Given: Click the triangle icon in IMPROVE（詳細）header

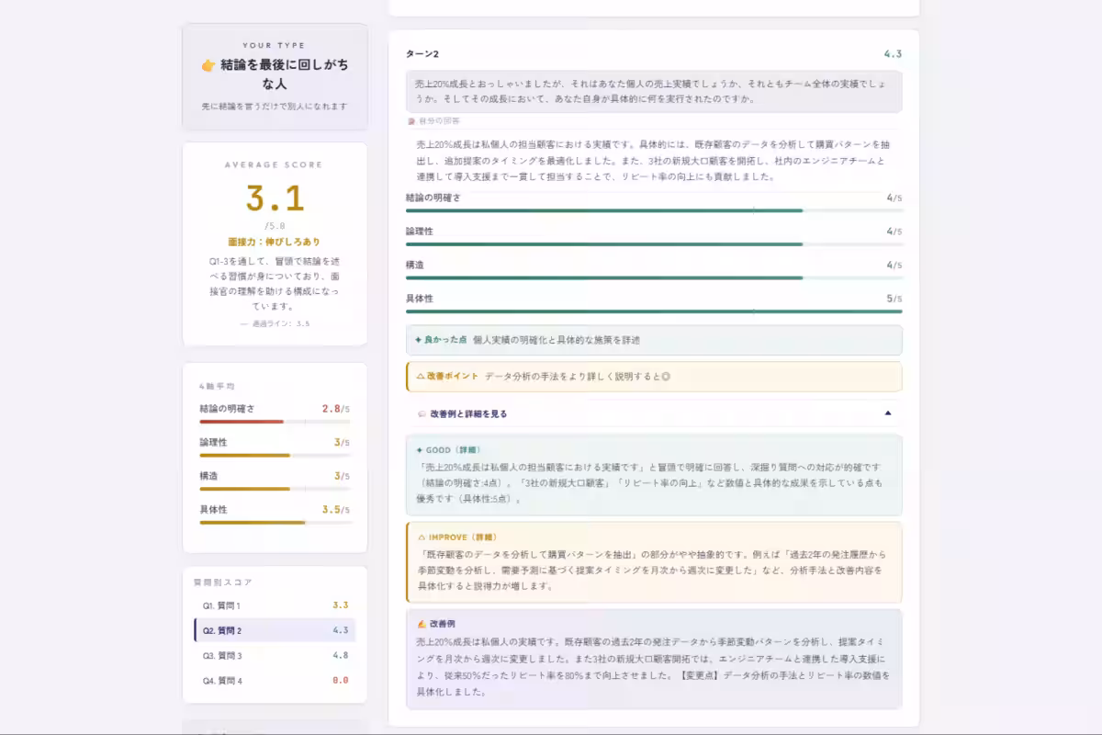Looking at the screenshot, I should click(x=422, y=537).
